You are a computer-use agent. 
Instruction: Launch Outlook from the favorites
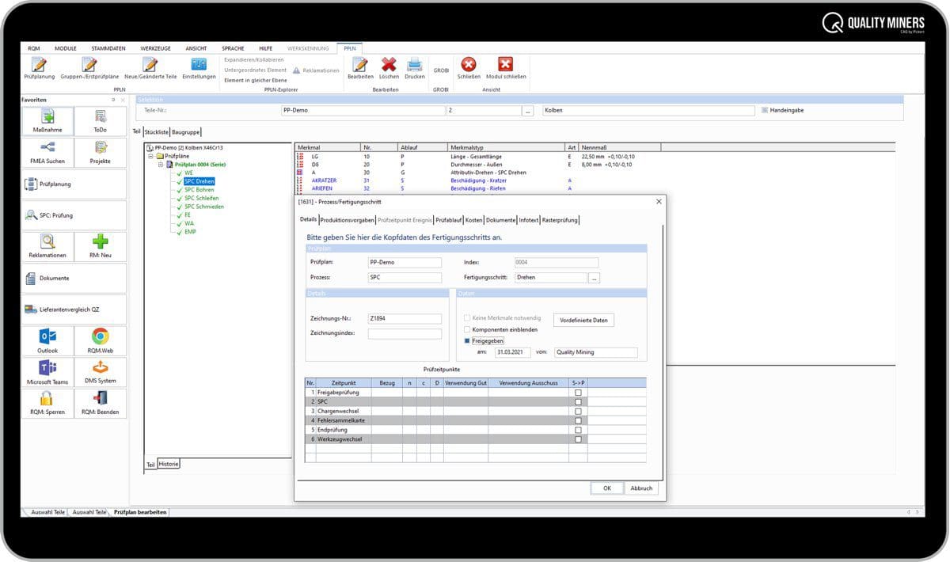tap(47, 341)
